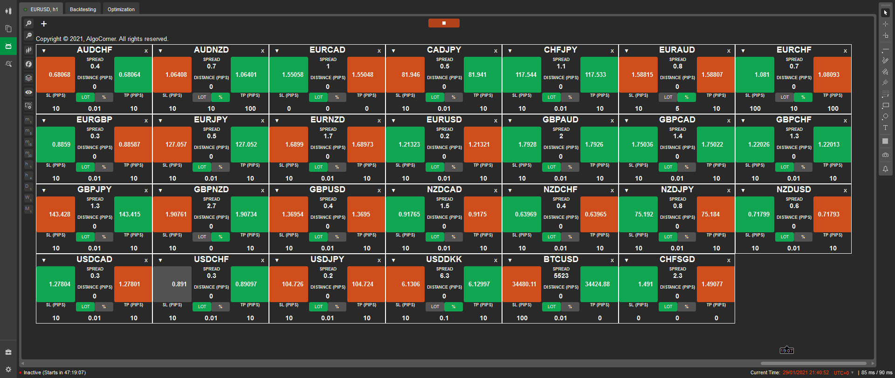Select the rectangle shape tool
This screenshot has width=895, height=378.
coord(885,105)
